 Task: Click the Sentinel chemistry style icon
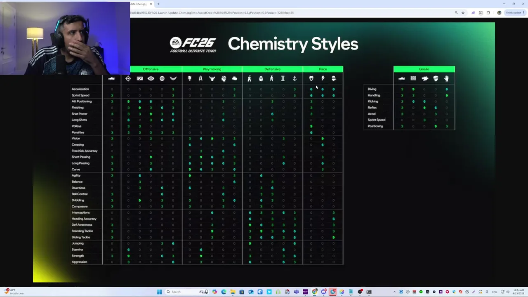[249, 78]
